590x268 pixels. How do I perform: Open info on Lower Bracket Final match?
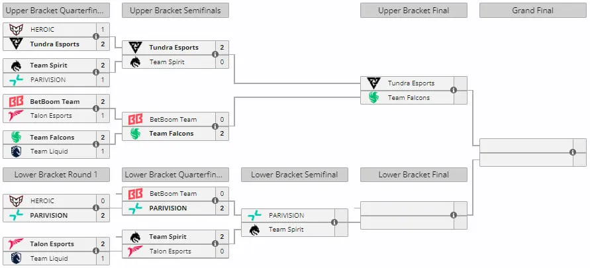(454, 215)
